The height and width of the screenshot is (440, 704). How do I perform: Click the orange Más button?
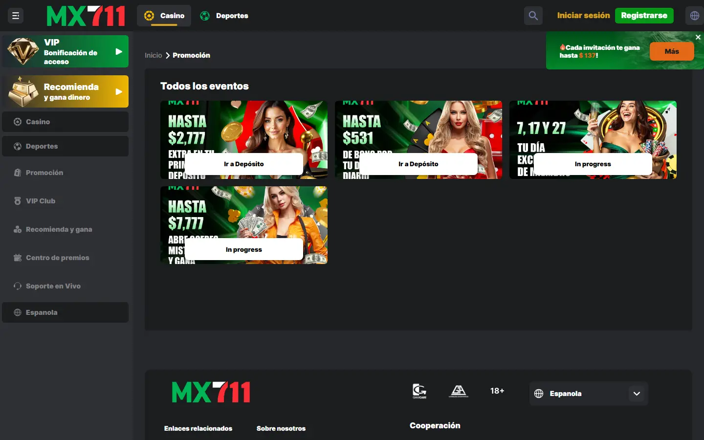click(x=672, y=51)
